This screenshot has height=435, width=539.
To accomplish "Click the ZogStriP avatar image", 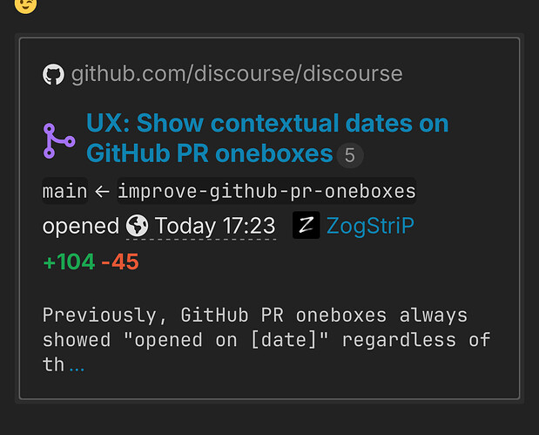I will click(x=307, y=225).
